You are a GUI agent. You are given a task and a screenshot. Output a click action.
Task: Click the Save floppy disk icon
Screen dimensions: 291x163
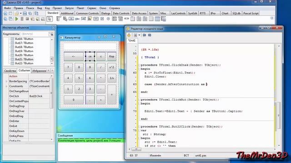[x=25, y=13]
